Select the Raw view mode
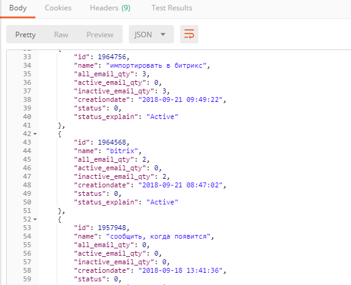The height and width of the screenshot is (285, 351). point(61,35)
